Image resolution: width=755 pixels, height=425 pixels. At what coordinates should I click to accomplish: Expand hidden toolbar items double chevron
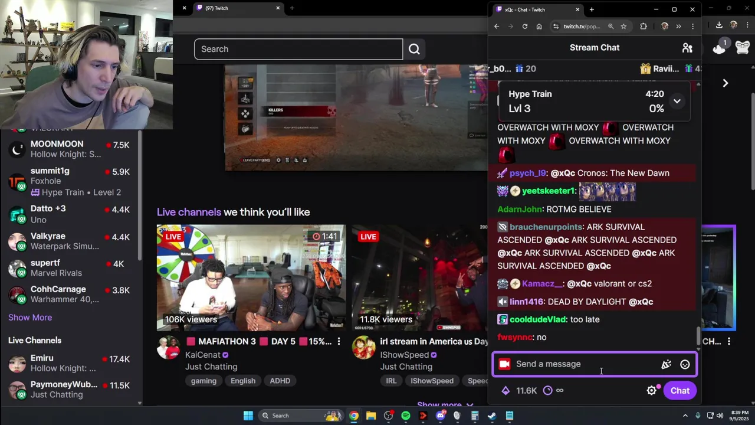pos(678,26)
